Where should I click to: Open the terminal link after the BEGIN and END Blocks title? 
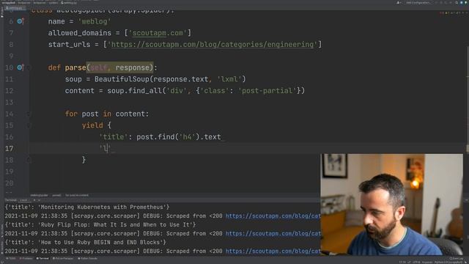273,251
